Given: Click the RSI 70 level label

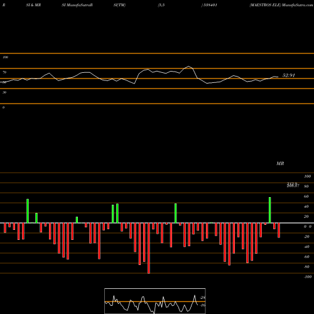Looking at the screenshot, I should pyautogui.click(x=4, y=72).
